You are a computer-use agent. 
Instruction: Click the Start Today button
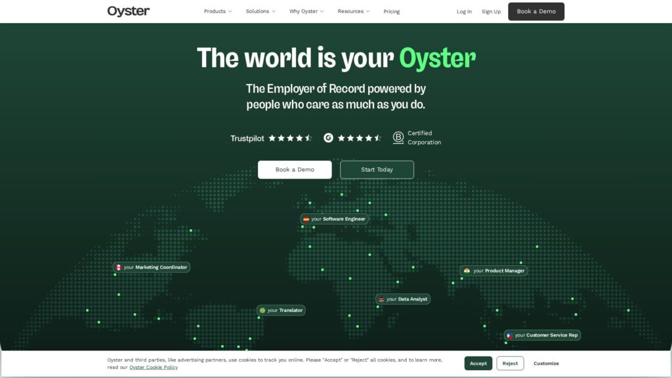tap(377, 169)
